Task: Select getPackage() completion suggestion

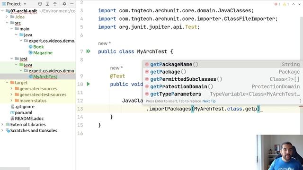Action: click(223, 72)
